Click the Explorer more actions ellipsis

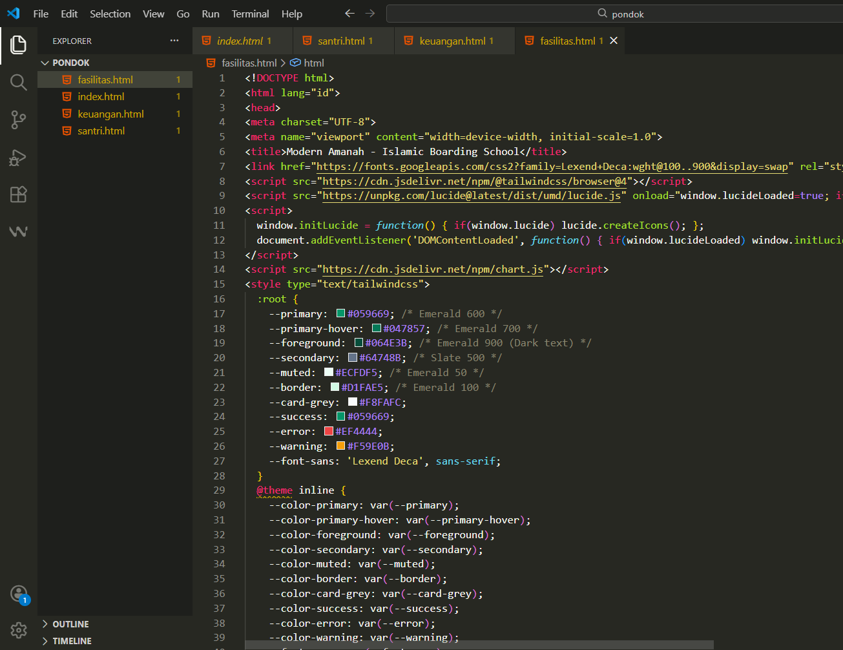click(174, 41)
